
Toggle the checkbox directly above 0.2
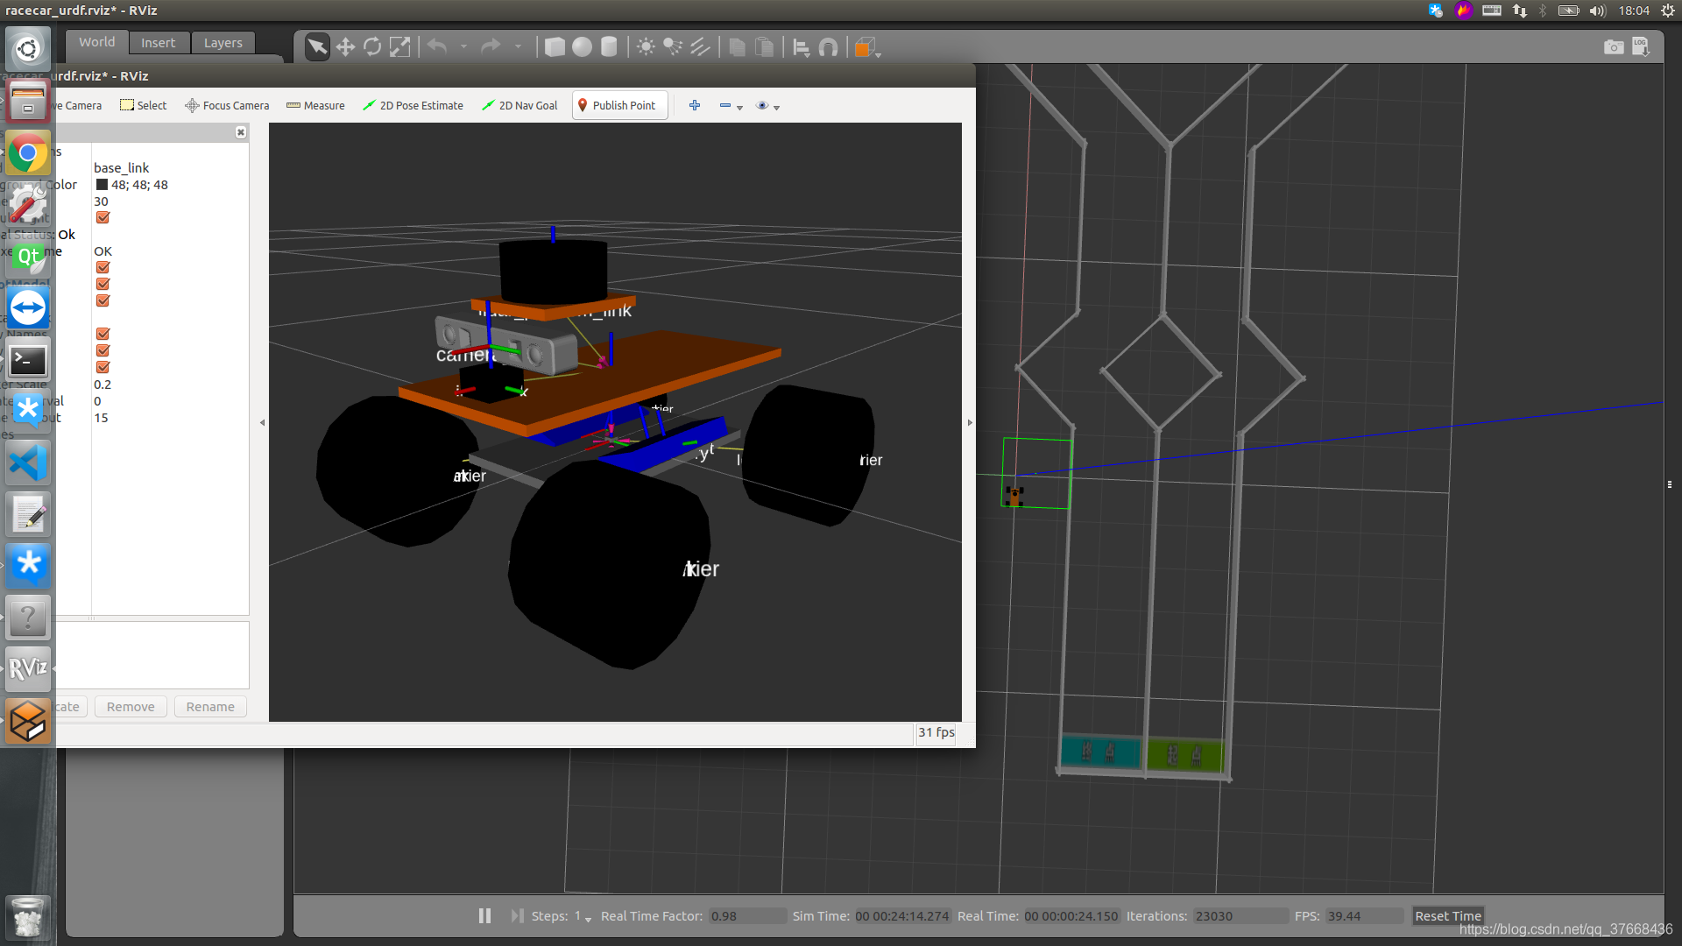coord(102,368)
